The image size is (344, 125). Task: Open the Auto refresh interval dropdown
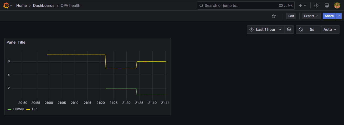[330, 29]
